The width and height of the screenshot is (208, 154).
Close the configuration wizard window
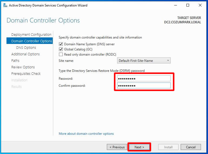pyautogui.click(x=200, y=5)
